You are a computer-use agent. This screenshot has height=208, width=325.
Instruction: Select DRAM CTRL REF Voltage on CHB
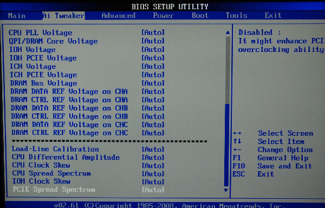(x=69, y=116)
